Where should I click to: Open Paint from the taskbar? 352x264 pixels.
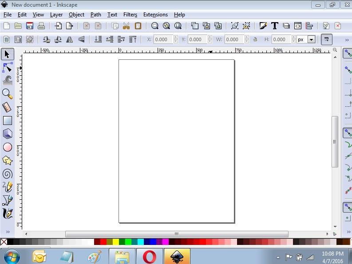point(95,257)
